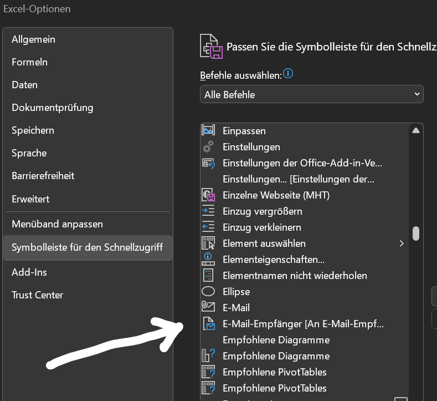Screen dimensions: 437x401
Task: Click the info icon beside Befehle auswählen
Action: pos(288,74)
